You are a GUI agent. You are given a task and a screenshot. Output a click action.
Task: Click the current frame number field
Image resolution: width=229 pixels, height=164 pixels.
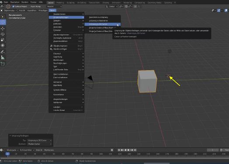(213, 150)
